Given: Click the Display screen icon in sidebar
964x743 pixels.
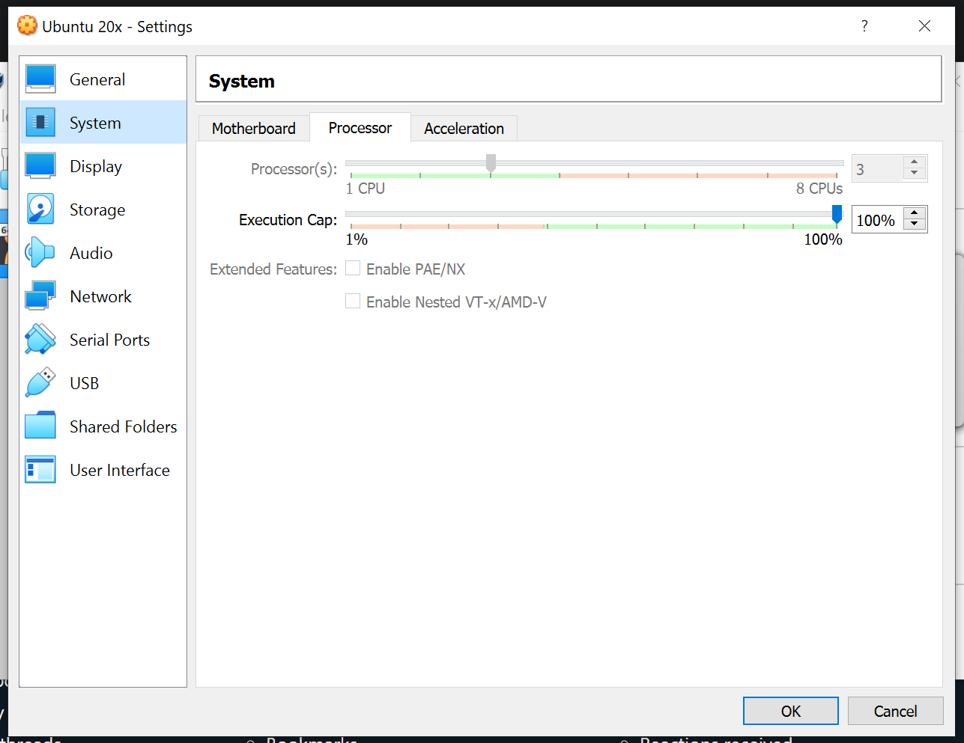Looking at the screenshot, I should tap(40, 165).
